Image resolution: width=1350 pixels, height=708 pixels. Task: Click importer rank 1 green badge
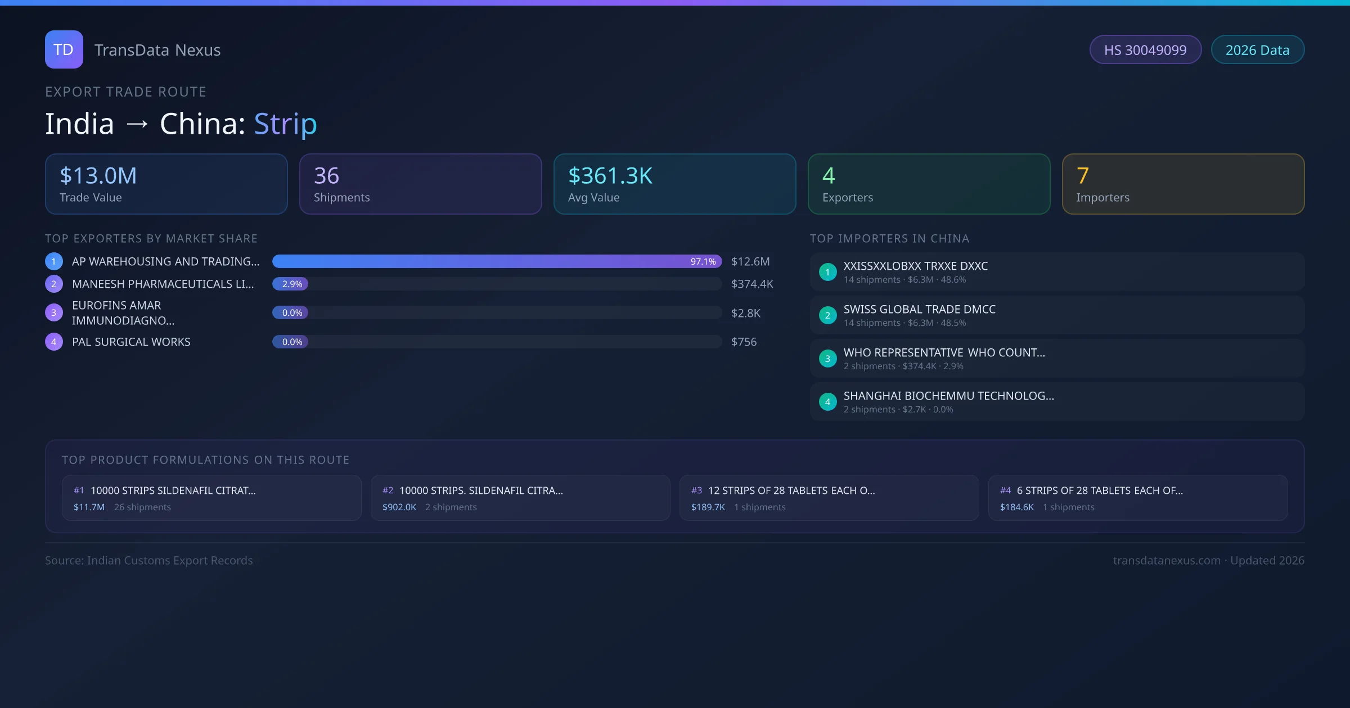[827, 272]
